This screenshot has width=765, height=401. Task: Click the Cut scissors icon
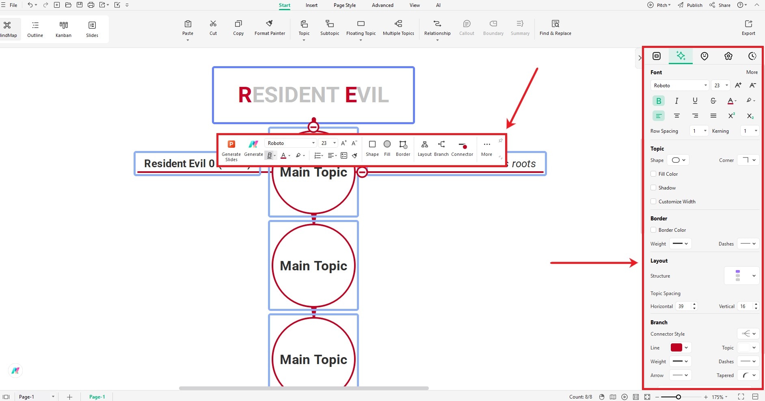click(x=213, y=24)
